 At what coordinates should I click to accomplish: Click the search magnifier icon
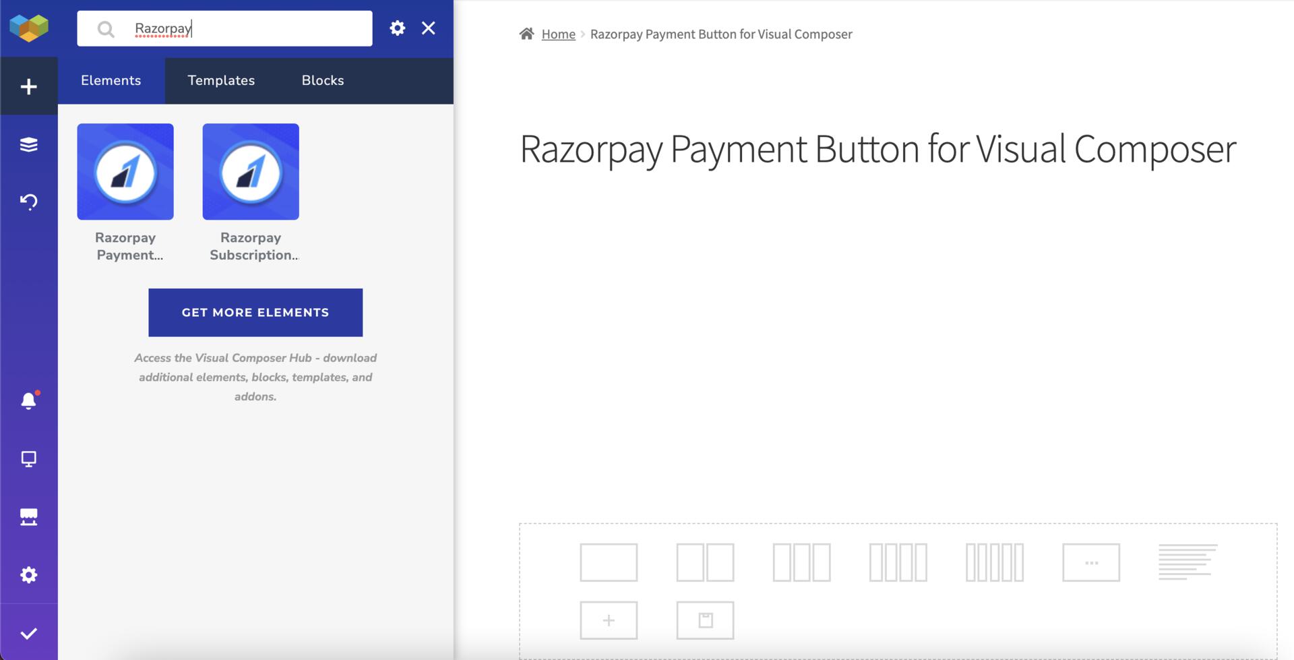coord(106,28)
